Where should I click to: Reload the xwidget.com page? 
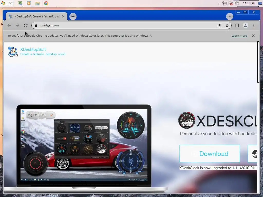click(26, 25)
